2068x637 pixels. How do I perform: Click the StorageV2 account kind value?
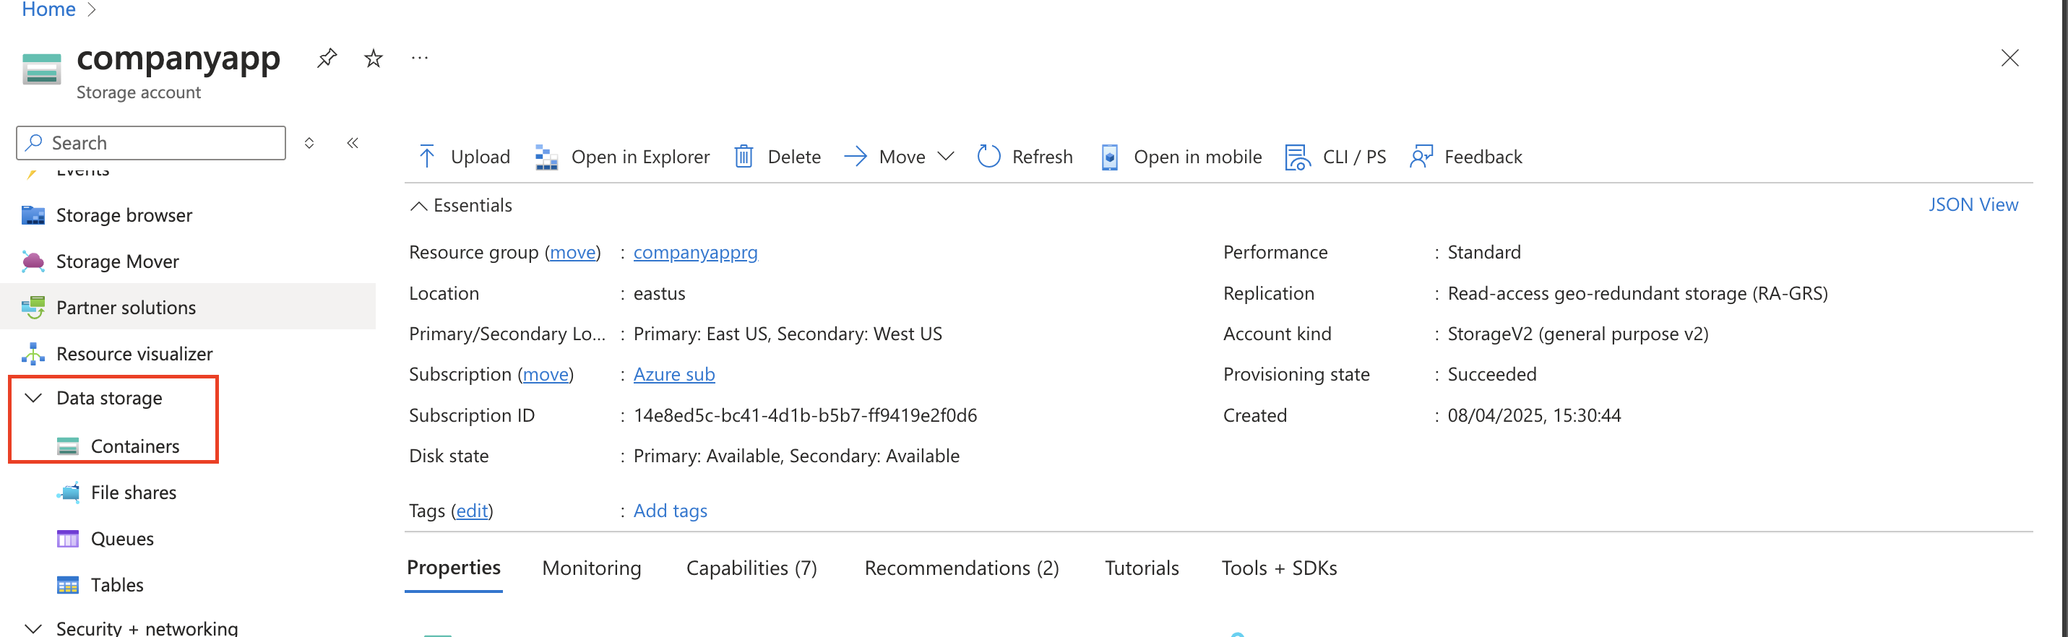(x=1577, y=334)
